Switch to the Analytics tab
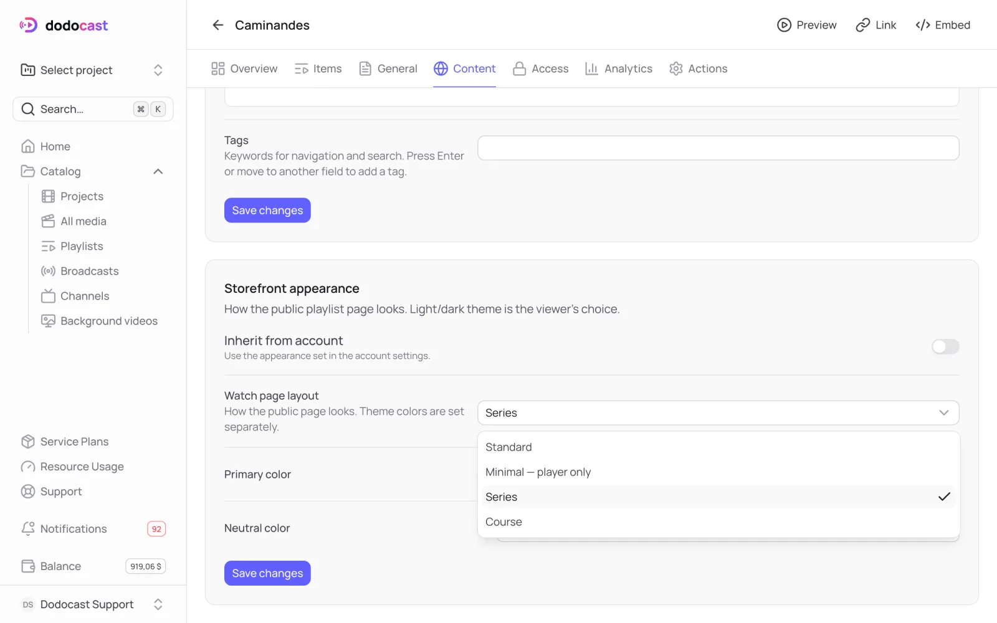The width and height of the screenshot is (997, 623). (x=619, y=69)
